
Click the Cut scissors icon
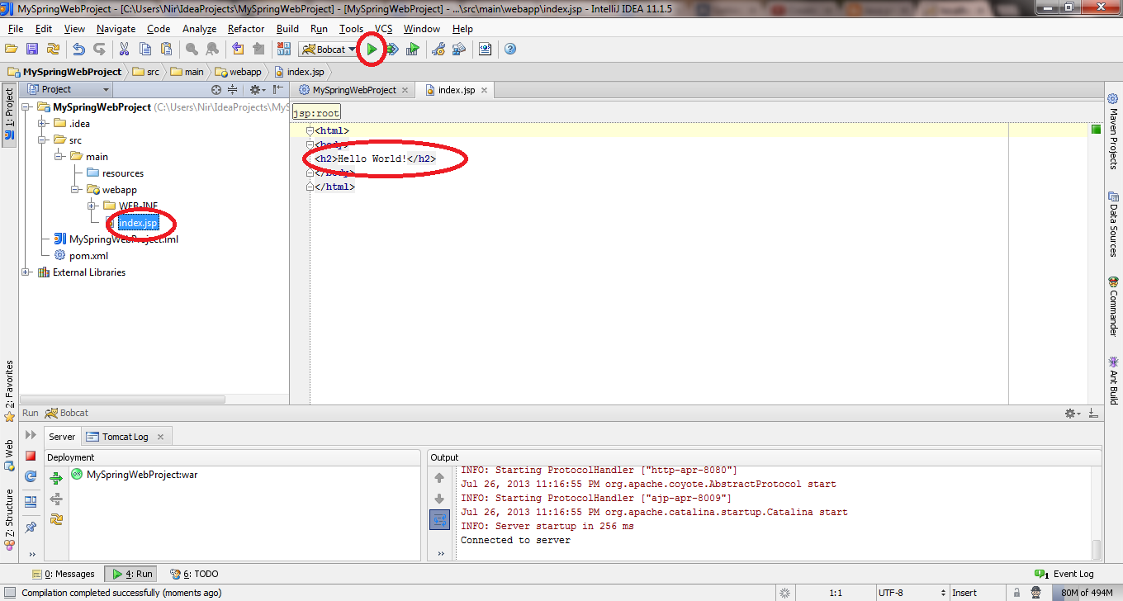124,50
